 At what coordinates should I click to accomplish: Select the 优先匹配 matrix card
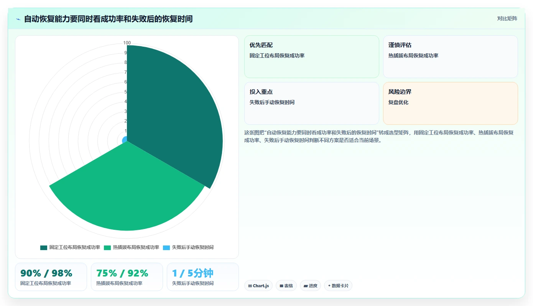(x=312, y=57)
